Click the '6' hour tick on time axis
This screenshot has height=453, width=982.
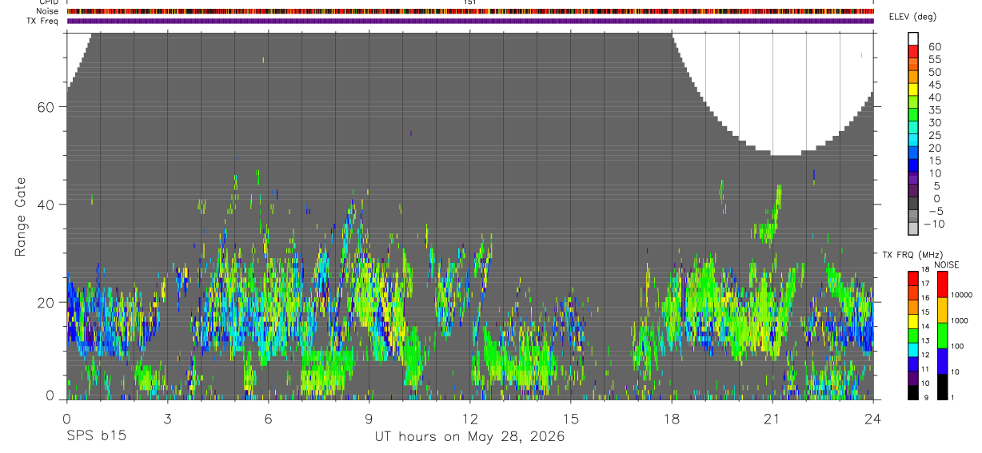click(268, 419)
